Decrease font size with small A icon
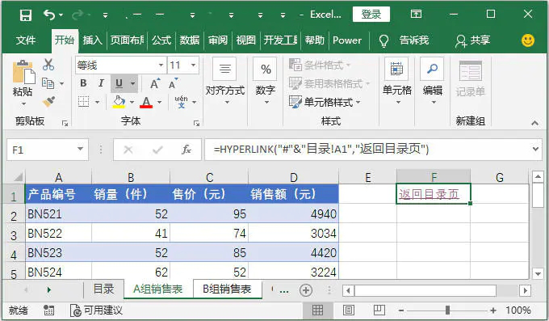 [173, 83]
